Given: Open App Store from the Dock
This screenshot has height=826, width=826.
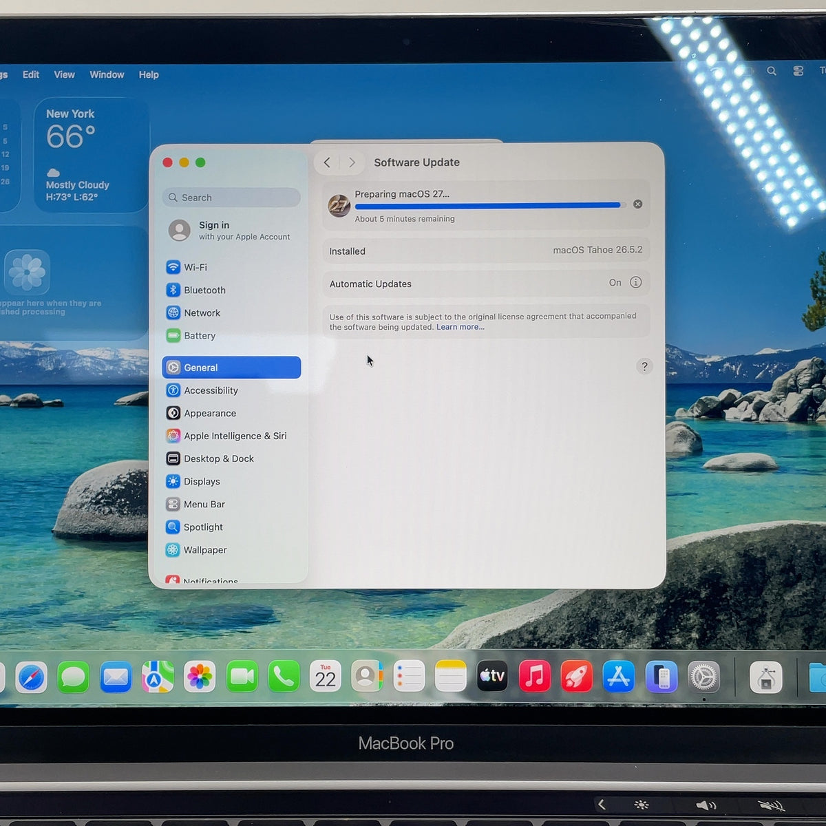Looking at the screenshot, I should pos(619,677).
